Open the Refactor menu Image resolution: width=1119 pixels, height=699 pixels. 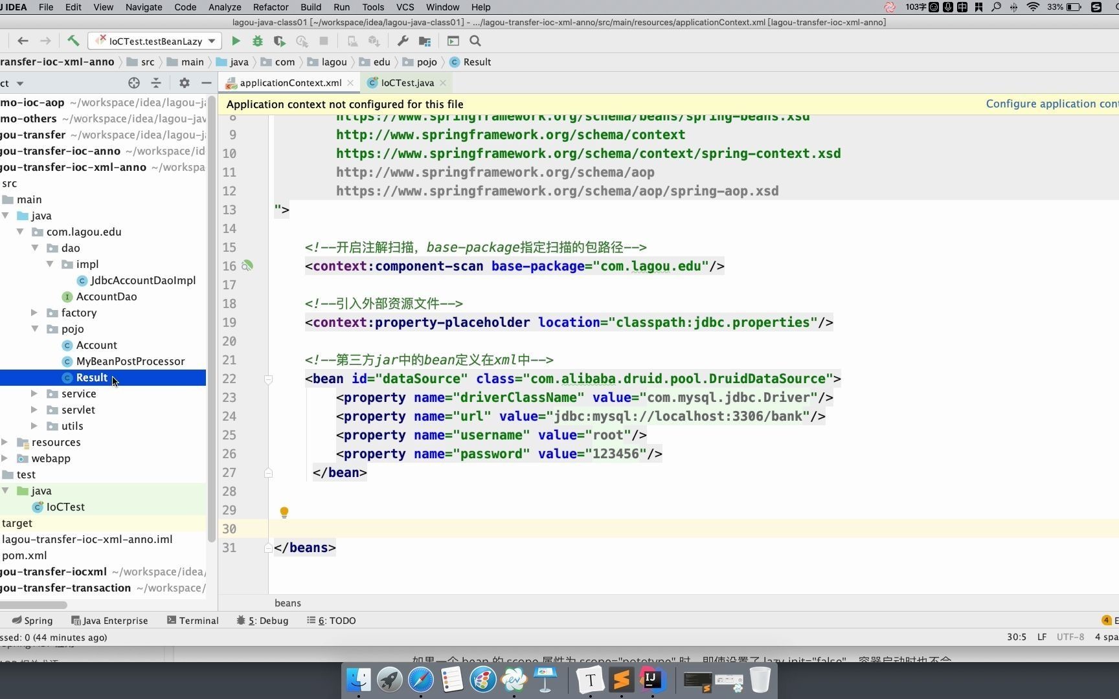[271, 7]
